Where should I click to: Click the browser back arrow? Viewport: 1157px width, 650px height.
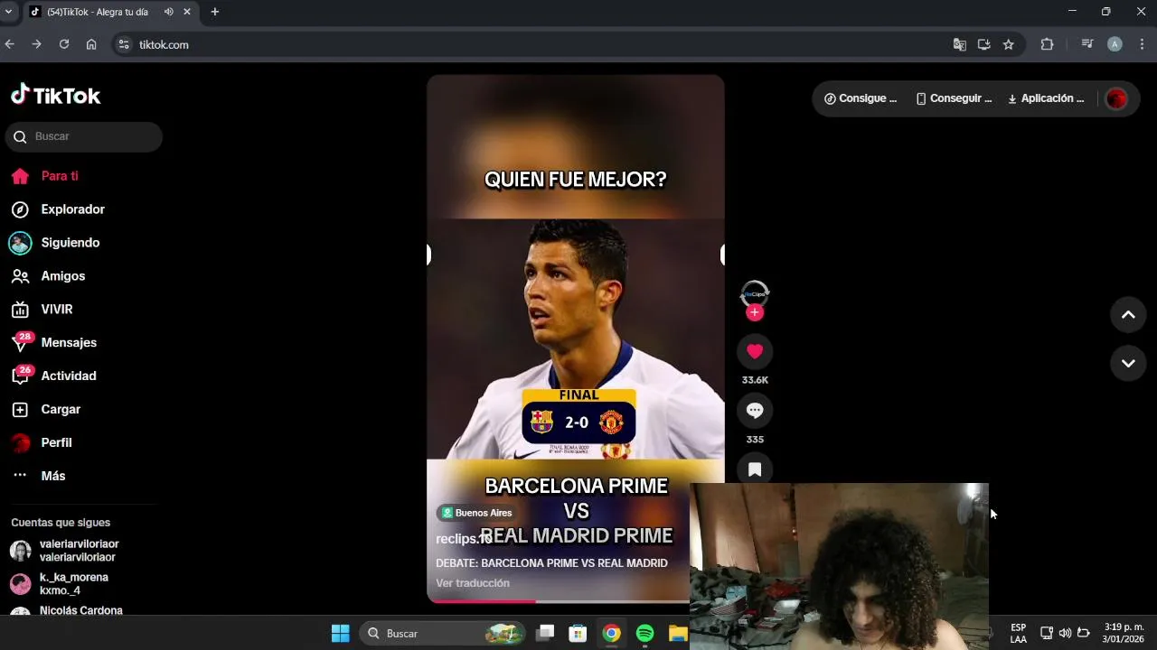click(10, 44)
